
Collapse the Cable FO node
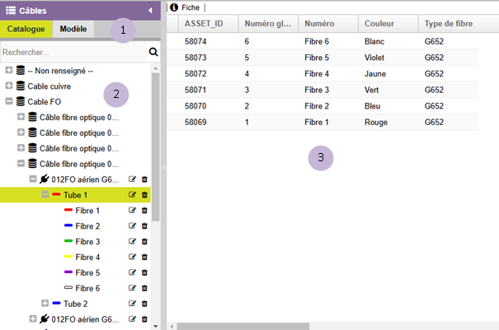coord(9,102)
